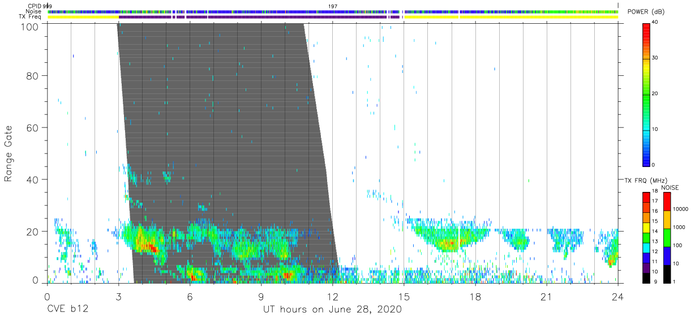
Task: Click hour 24 on the UT time axis
Action: [617, 297]
